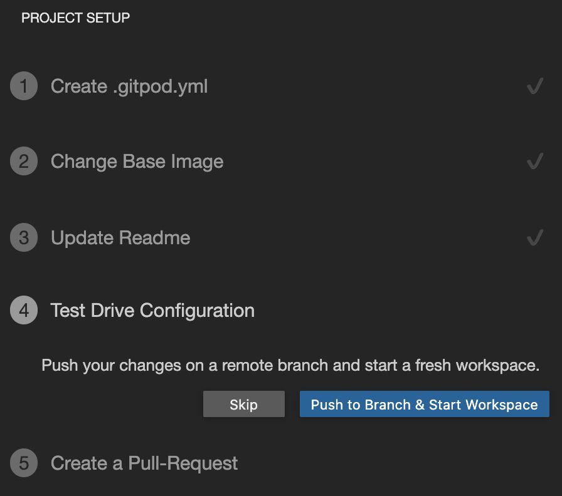Image resolution: width=562 pixels, height=496 pixels.
Task: Click the checkmark next to Update Readme
Action: pyautogui.click(x=535, y=237)
